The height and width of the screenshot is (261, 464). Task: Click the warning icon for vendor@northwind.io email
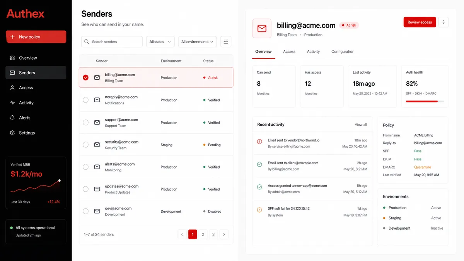point(259,142)
